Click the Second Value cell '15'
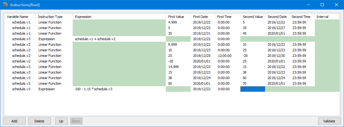The width and height of the screenshot is (344, 127). tap(252, 67)
